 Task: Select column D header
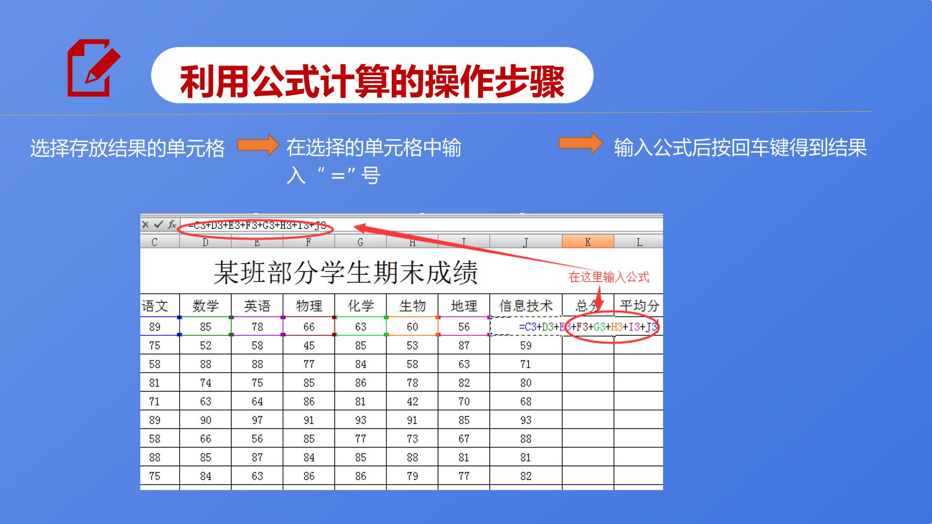click(x=205, y=242)
